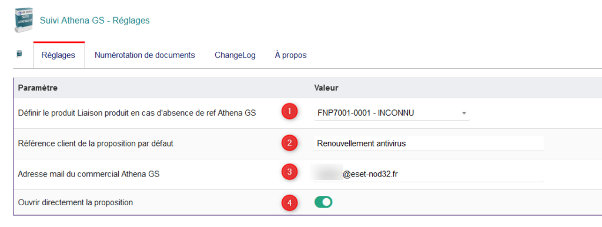Screen dimensions: 602x227
Task: Open the FNP7001-0001 - INCONNU dropdown
Action: [392, 113]
